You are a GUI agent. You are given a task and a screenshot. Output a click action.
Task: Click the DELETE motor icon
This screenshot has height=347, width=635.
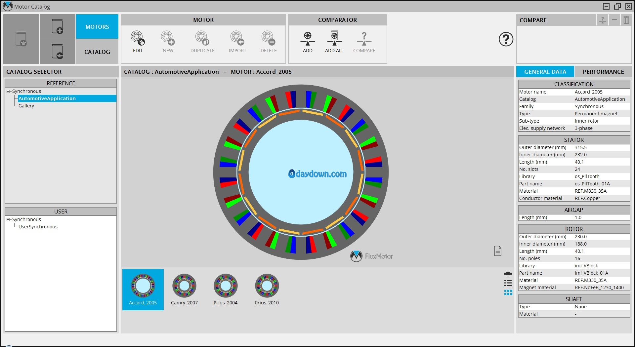click(268, 38)
